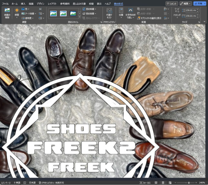Switch to the 描画 (Draw) tab
Image resolution: width=208 pixels, height=185 pixels.
pyautogui.click(x=31, y=4)
